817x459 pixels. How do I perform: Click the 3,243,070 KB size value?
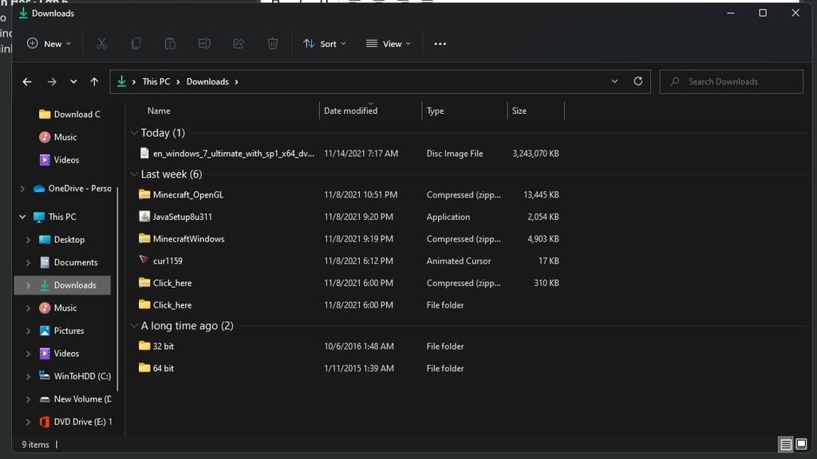[x=535, y=154]
